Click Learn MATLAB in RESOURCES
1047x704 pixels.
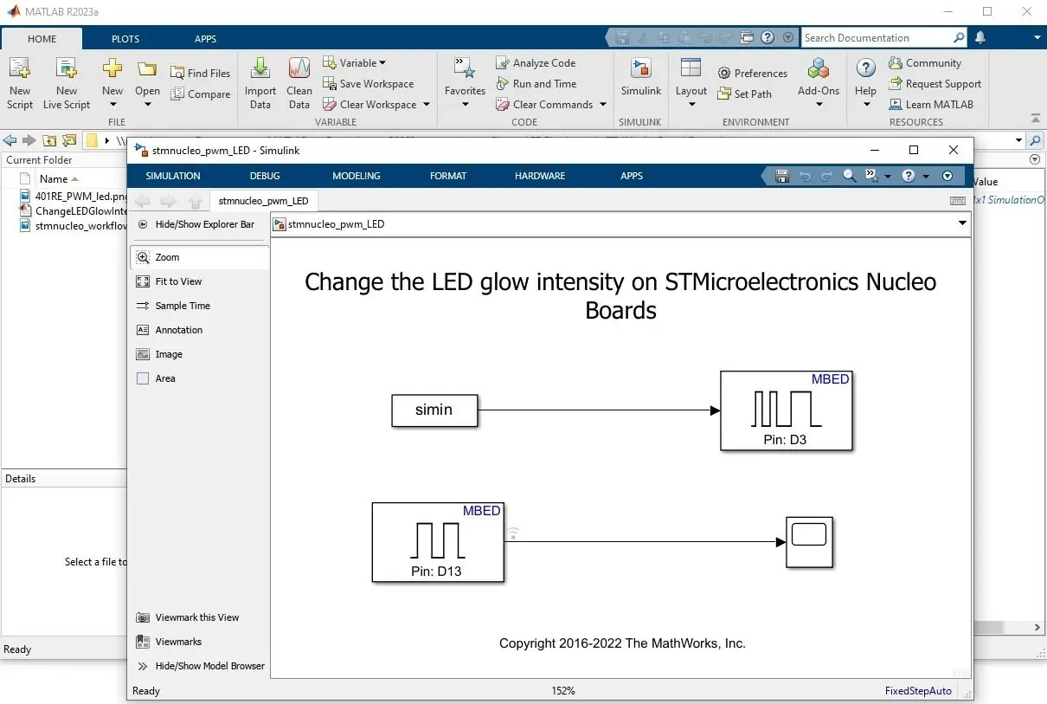click(931, 105)
